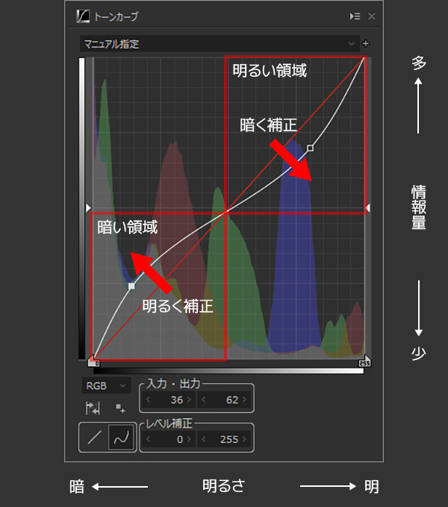Open the マニュアル指定 preset dropdown
The width and height of the screenshot is (448, 507).
(x=220, y=44)
